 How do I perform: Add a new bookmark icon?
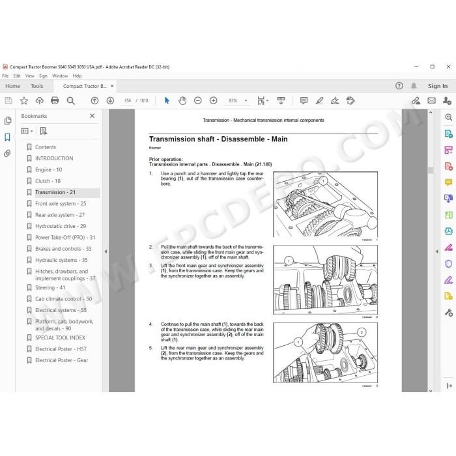tap(44, 131)
